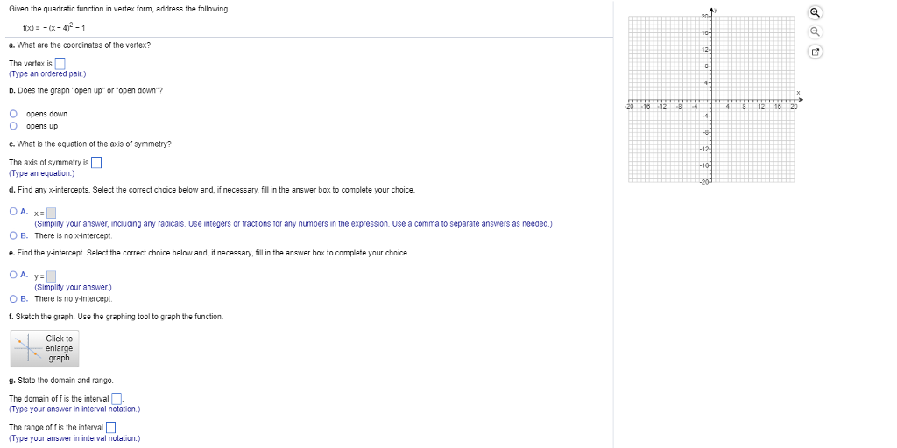Click the domain interval answer box

pos(117,398)
